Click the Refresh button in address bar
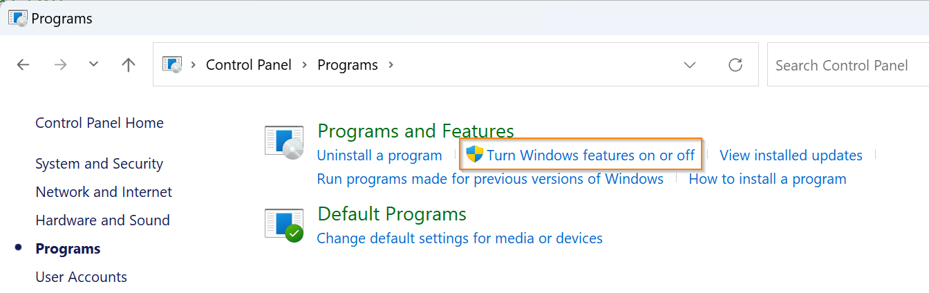 (735, 65)
